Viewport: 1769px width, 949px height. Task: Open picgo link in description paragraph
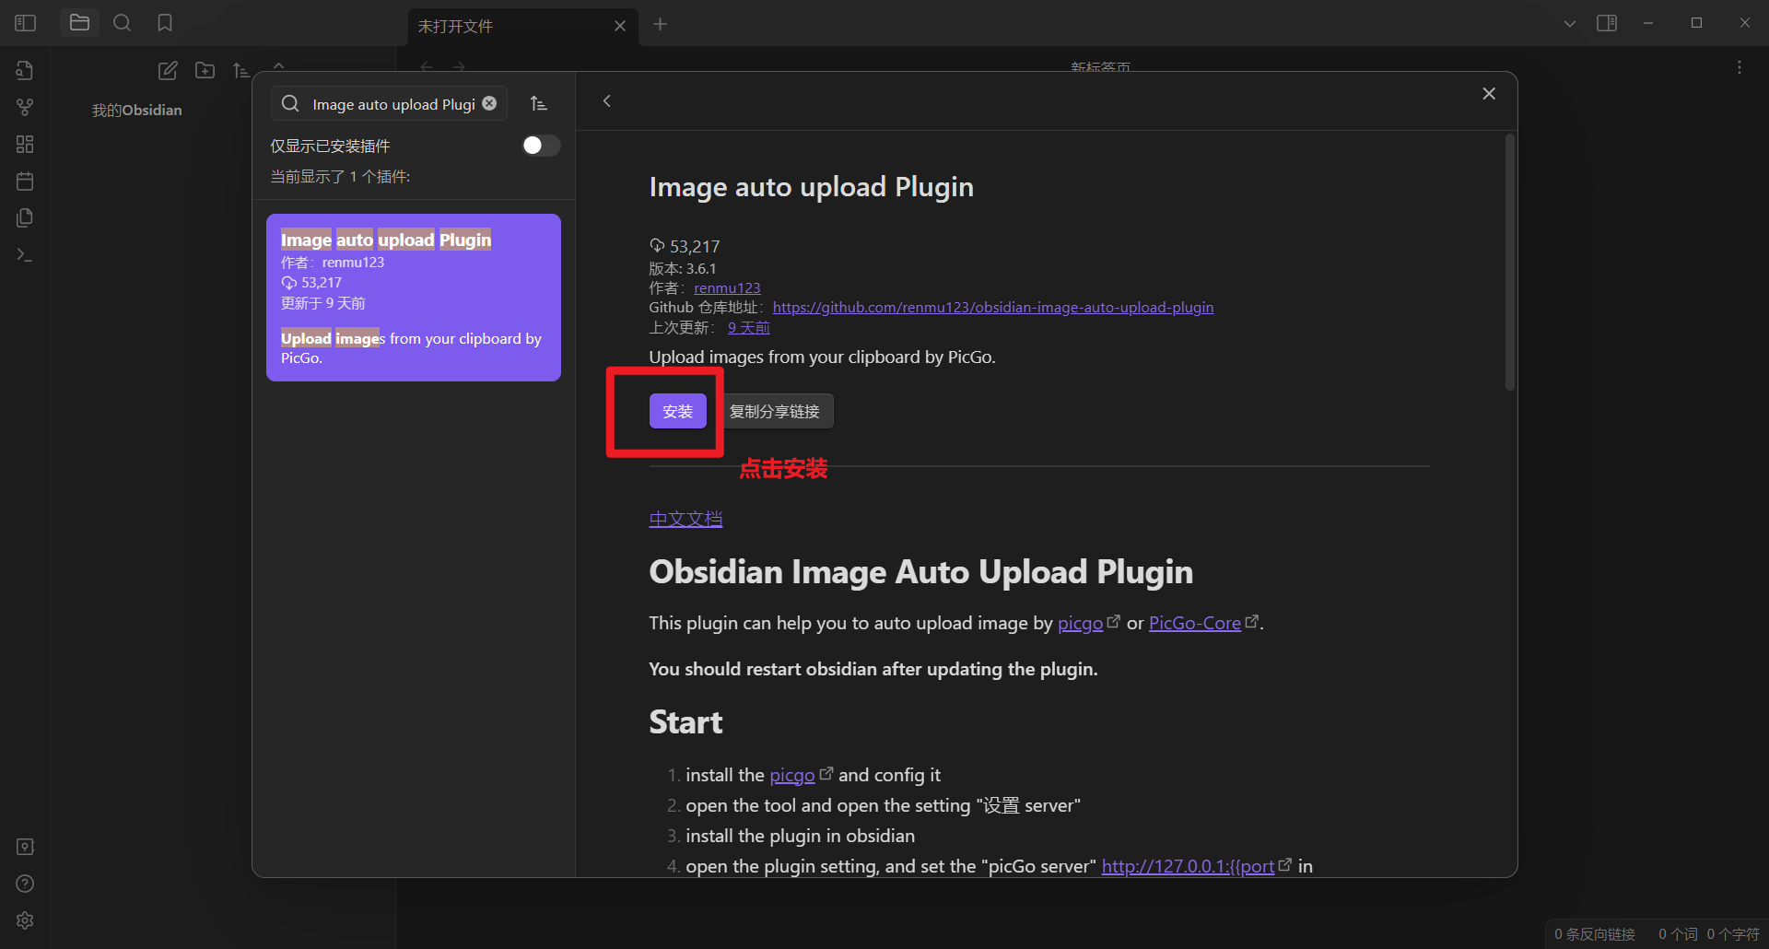(x=1080, y=624)
